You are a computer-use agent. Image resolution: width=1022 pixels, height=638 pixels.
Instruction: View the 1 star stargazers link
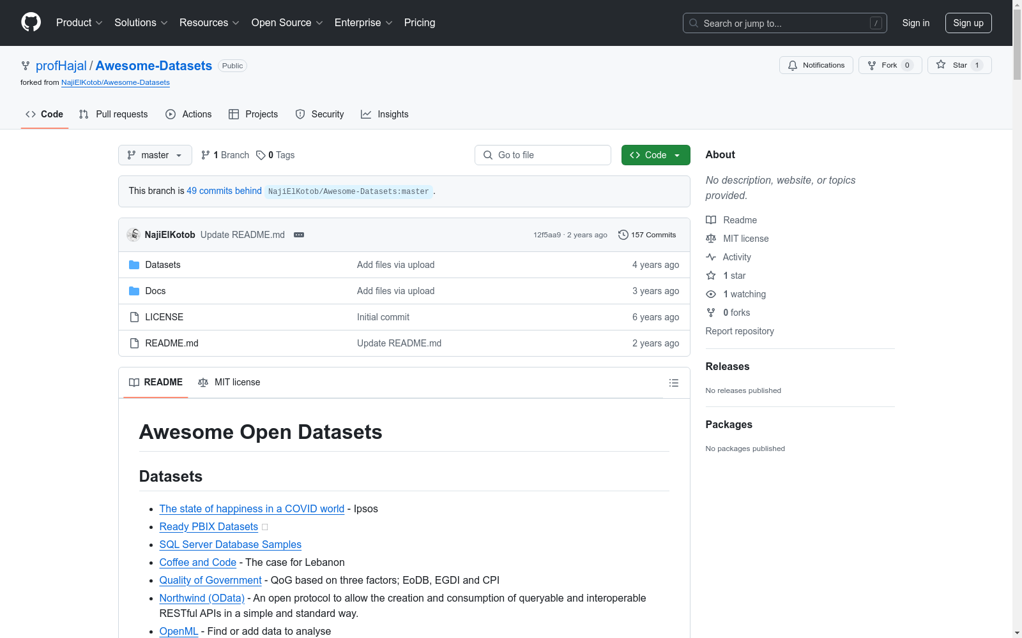(726, 276)
